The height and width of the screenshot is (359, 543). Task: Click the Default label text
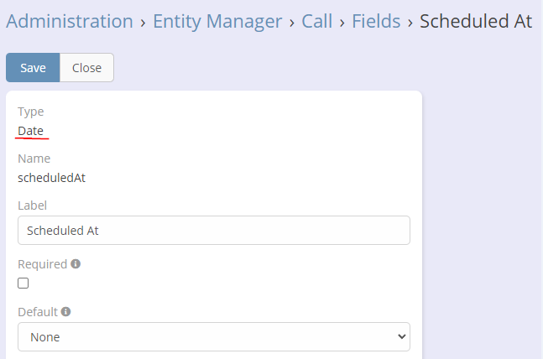[x=38, y=312]
